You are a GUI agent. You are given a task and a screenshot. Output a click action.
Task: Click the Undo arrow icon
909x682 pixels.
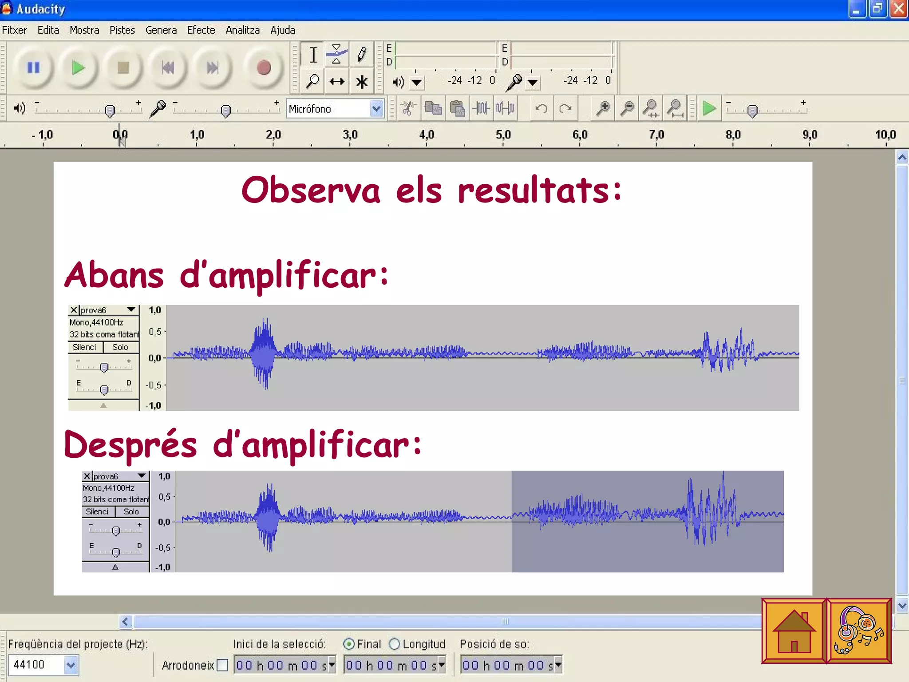tap(541, 108)
